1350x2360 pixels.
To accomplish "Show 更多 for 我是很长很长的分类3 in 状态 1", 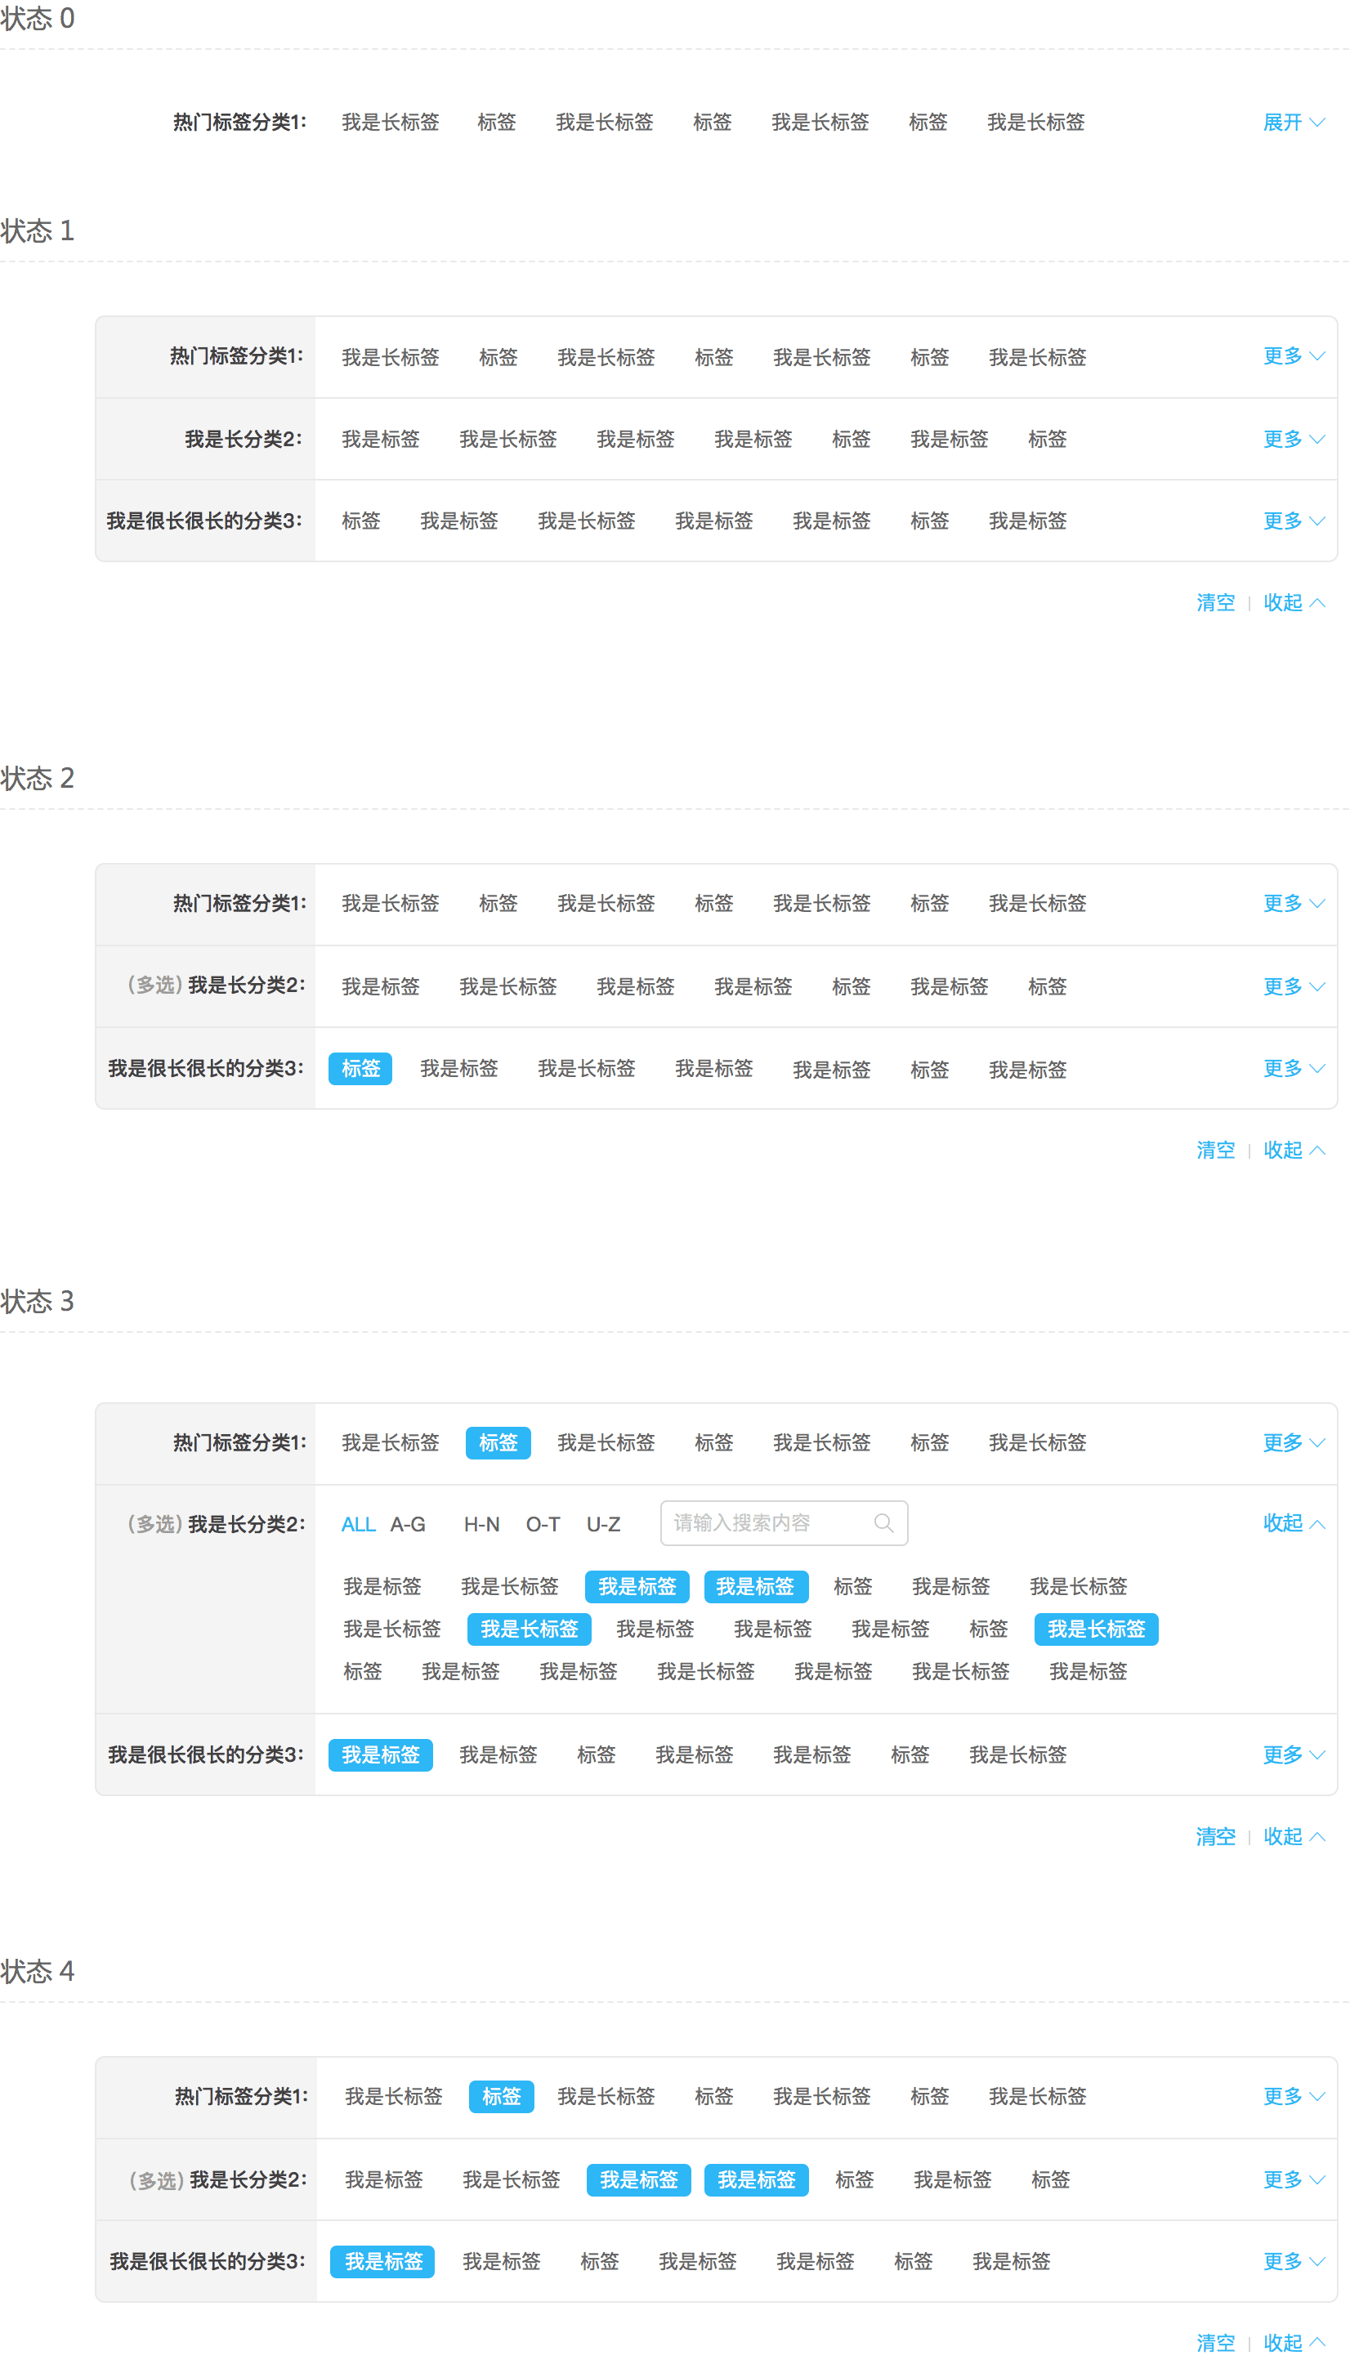I will pos(1294,521).
